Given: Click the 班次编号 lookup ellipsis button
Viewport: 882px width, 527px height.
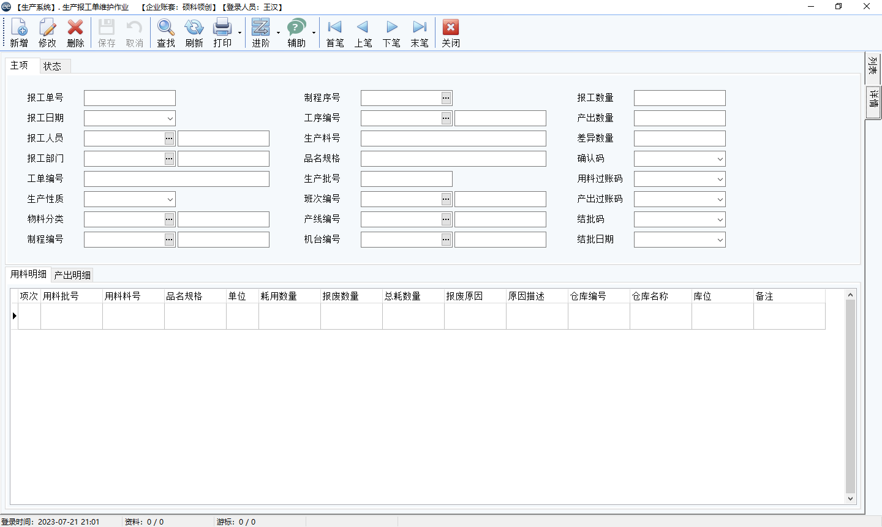Looking at the screenshot, I should (x=447, y=199).
